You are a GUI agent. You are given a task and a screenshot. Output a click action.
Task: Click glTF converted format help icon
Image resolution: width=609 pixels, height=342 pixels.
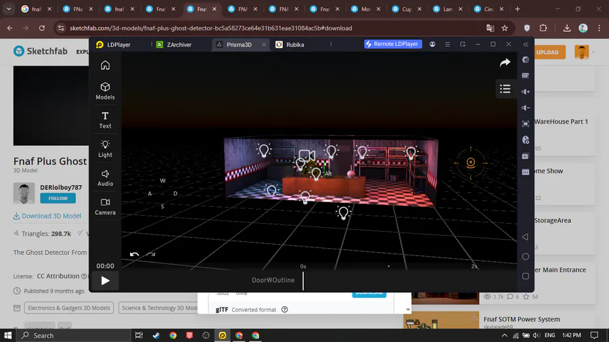coord(285,310)
